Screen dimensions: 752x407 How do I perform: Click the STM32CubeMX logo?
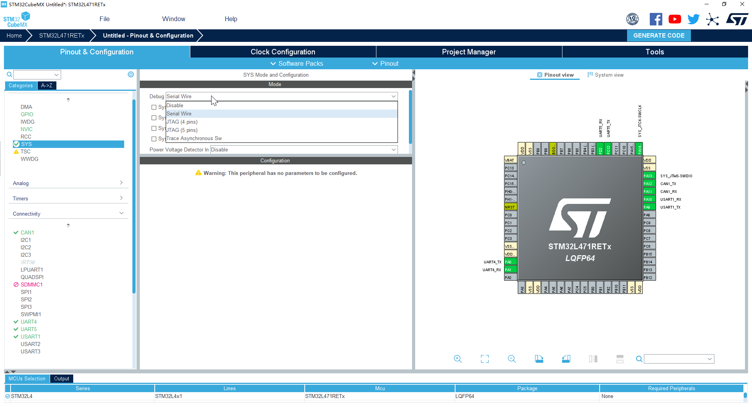click(16, 20)
